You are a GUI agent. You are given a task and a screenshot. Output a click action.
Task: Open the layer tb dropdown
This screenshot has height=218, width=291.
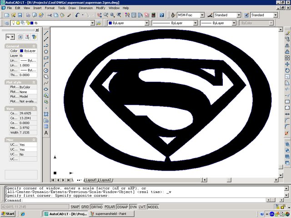tap(92, 23)
